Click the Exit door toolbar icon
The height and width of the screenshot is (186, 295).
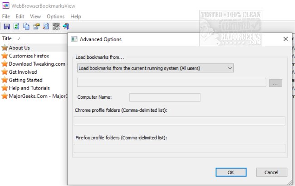[65, 26]
